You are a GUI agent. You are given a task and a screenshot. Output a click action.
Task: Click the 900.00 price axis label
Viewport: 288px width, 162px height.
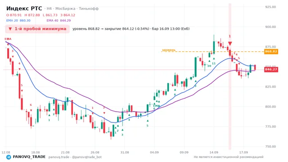[x=270, y=27]
